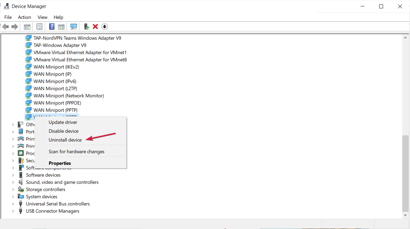Click the Forward arrow toolbar icon
This screenshot has height=229, width=410.
14,27
